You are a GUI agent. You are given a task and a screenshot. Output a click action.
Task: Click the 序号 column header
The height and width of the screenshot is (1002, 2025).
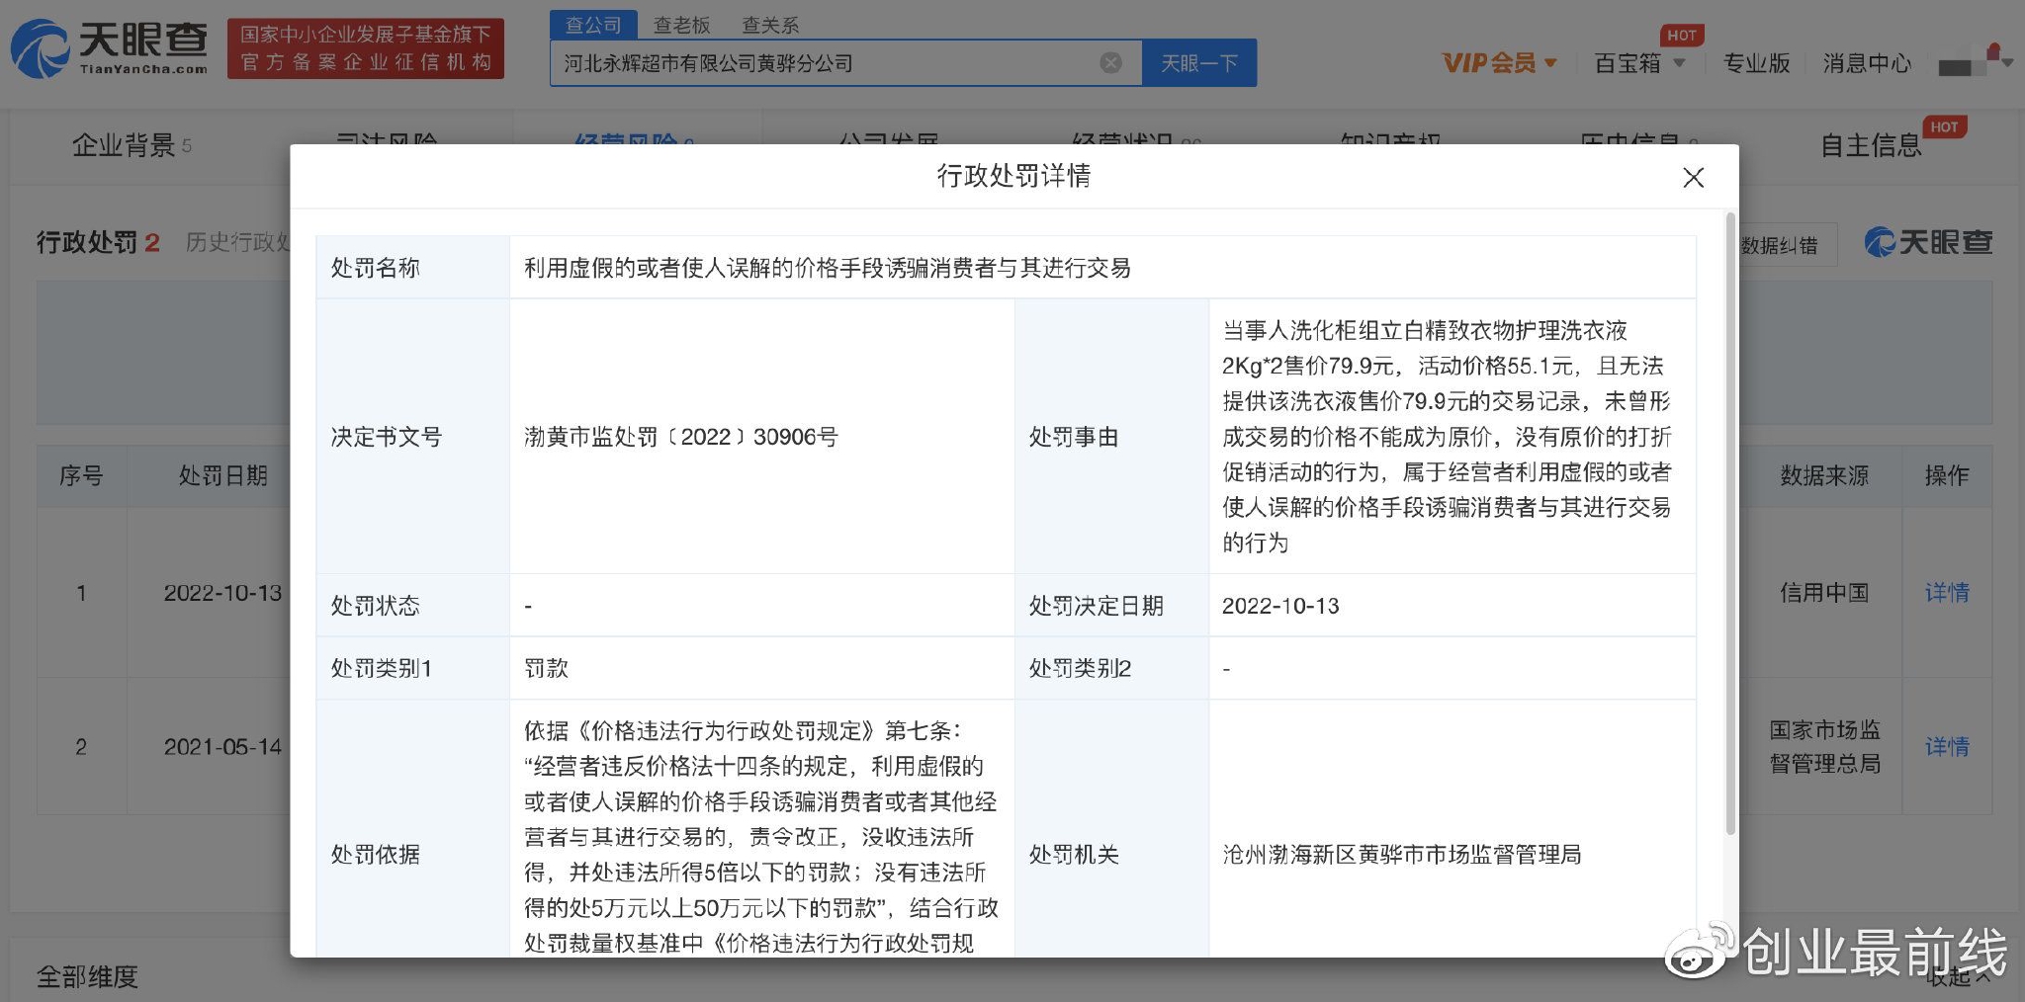[81, 476]
